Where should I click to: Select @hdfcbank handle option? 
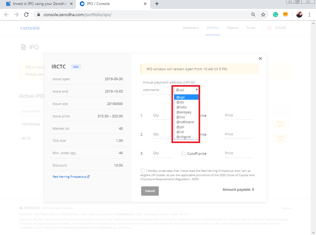[x=186, y=122]
